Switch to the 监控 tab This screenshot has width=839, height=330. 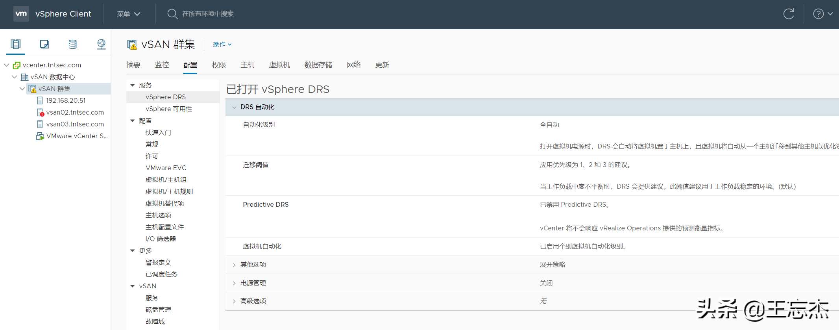(162, 65)
